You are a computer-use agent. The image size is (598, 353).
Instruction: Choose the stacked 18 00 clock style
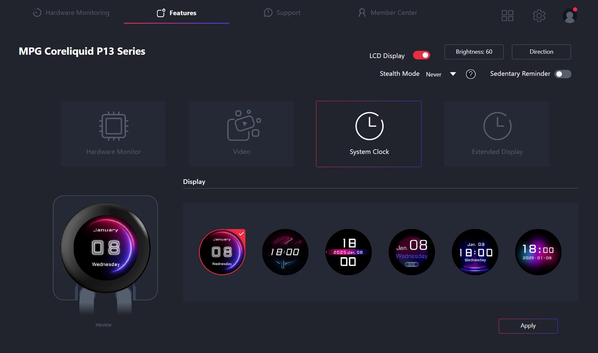click(x=348, y=252)
